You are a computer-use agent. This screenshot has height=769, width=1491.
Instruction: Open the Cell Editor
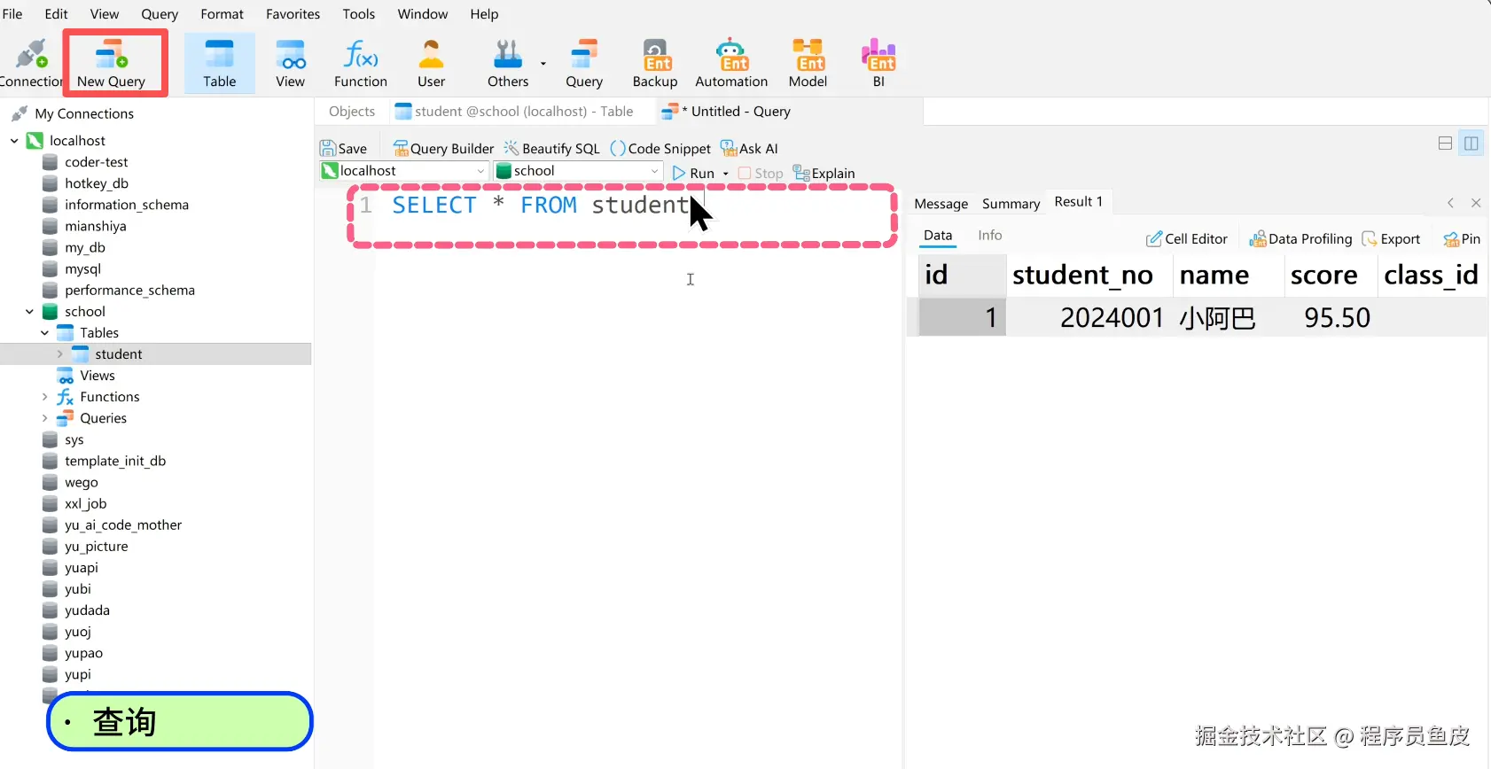(x=1187, y=239)
